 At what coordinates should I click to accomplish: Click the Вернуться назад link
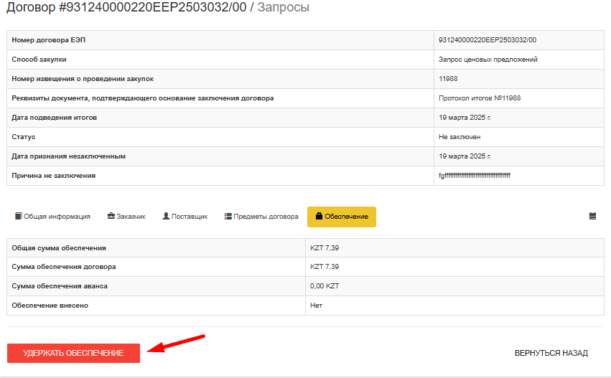click(x=551, y=353)
